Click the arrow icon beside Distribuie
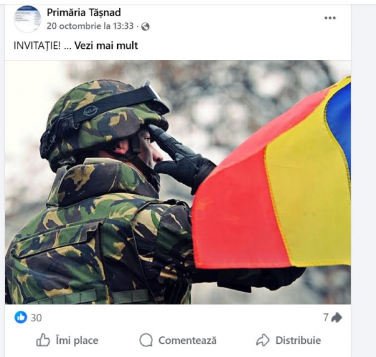Viewport: 376px width, 357px height. click(263, 340)
